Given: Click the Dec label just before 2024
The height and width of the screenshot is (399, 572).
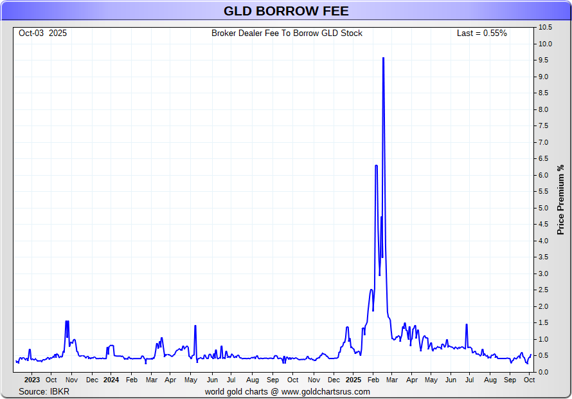Looking at the screenshot, I should pyautogui.click(x=92, y=380).
